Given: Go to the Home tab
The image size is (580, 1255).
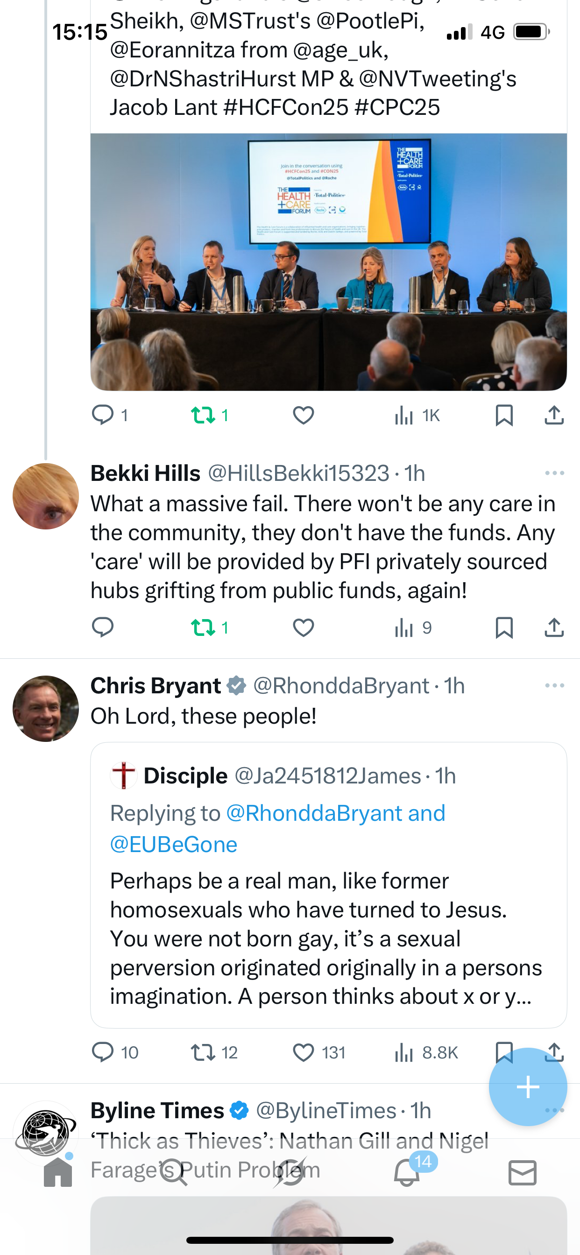Looking at the screenshot, I should (x=57, y=1172).
